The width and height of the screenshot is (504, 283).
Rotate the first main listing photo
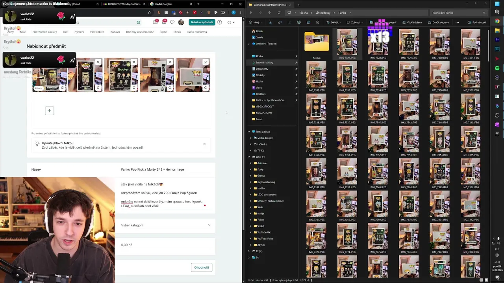click(62, 88)
